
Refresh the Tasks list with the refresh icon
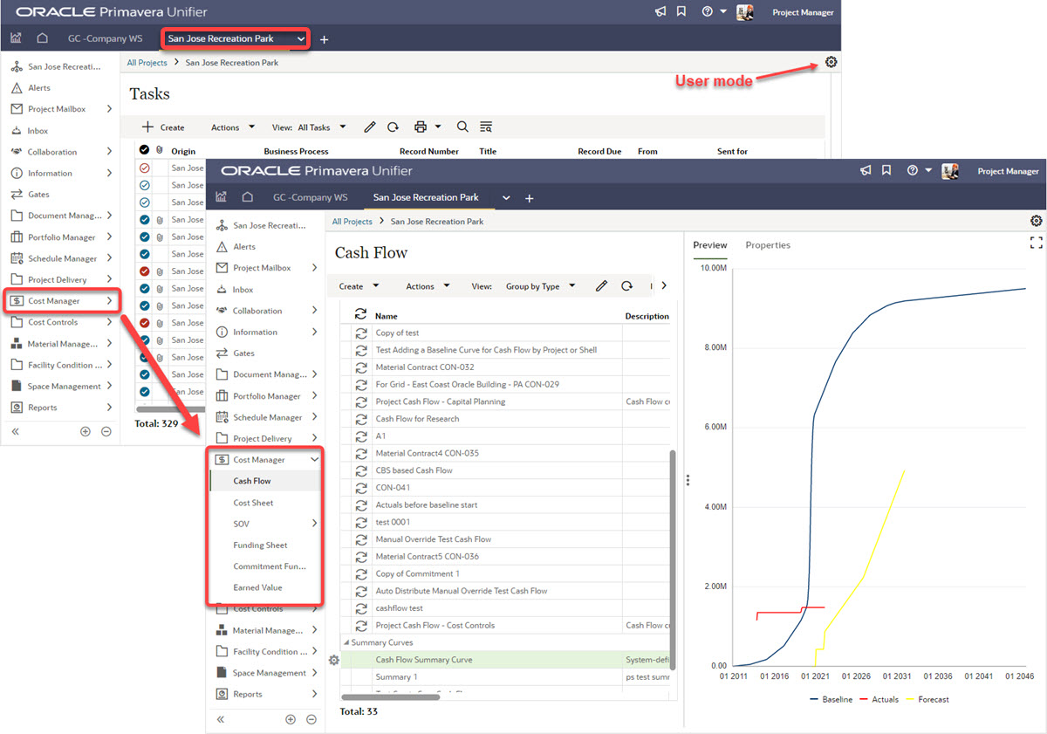point(392,127)
